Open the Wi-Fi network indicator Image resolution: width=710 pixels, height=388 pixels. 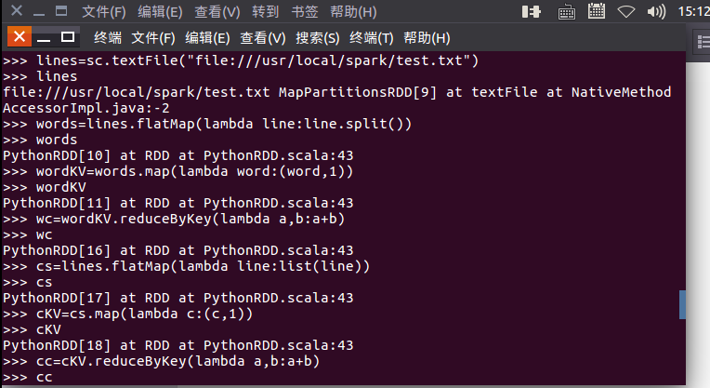pyautogui.click(x=626, y=12)
